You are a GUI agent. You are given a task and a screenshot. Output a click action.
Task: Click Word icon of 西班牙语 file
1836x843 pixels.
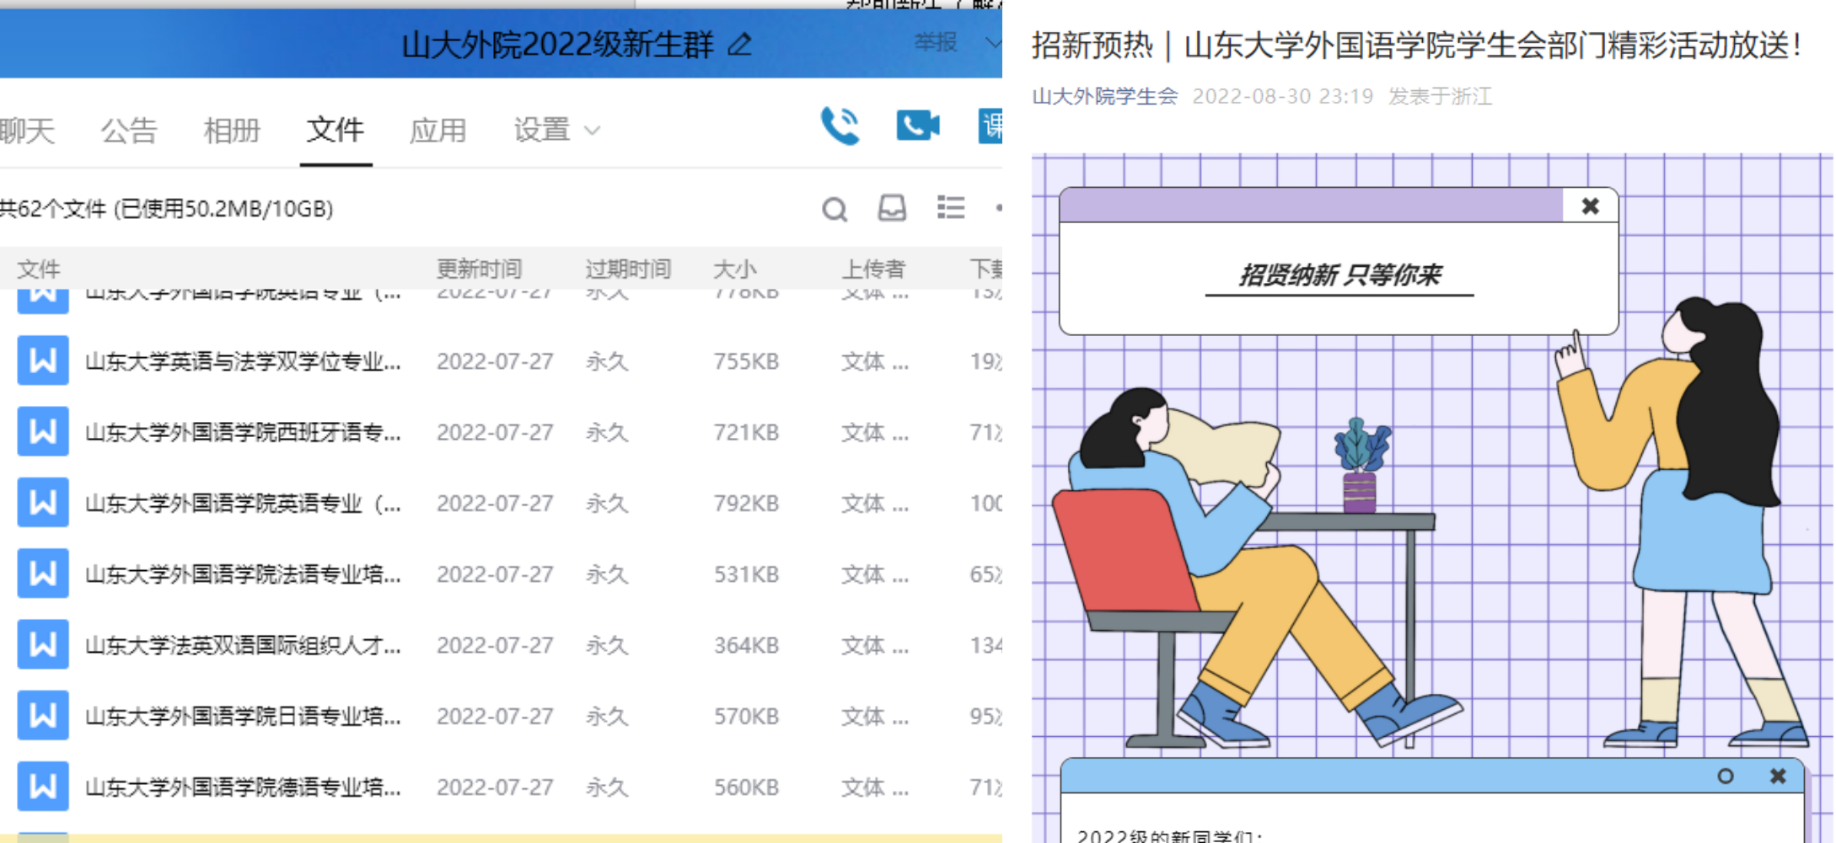pyautogui.click(x=43, y=432)
